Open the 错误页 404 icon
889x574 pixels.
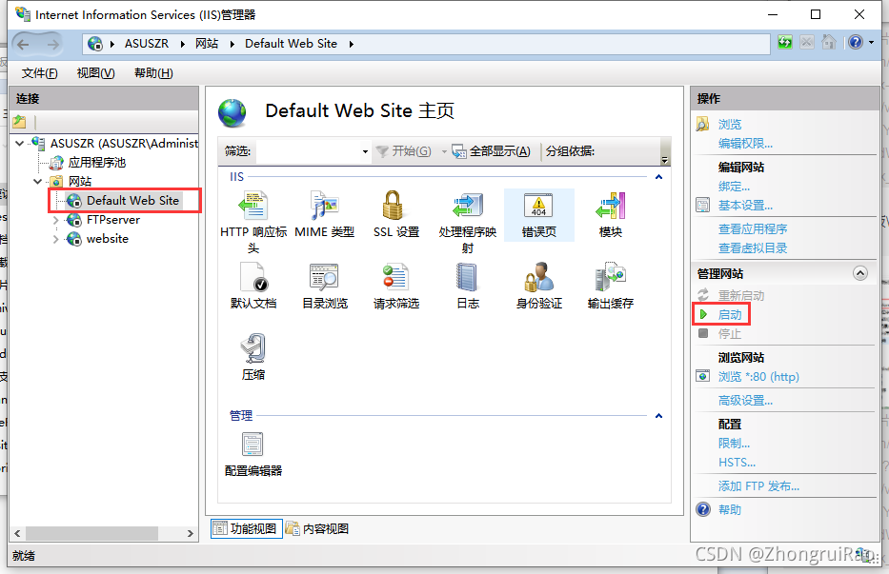pyautogui.click(x=538, y=206)
